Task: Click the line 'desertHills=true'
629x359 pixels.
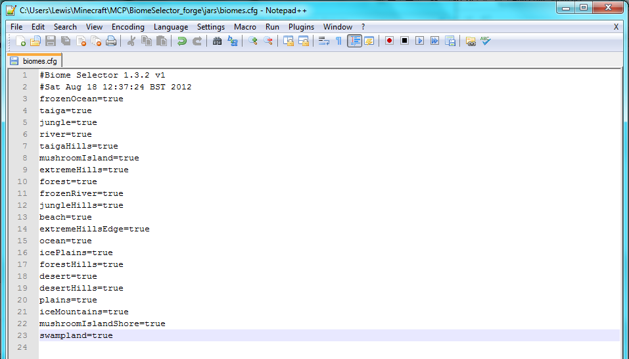Action: [82, 288]
